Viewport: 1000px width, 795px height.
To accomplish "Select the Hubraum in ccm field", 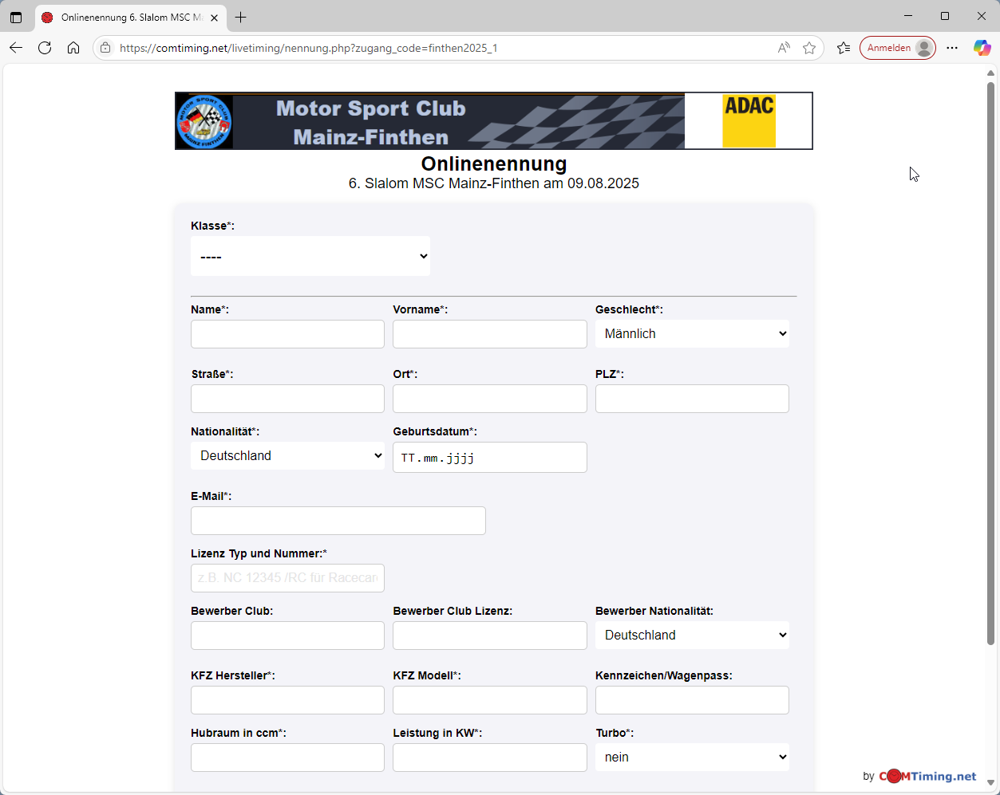I will (287, 758).
